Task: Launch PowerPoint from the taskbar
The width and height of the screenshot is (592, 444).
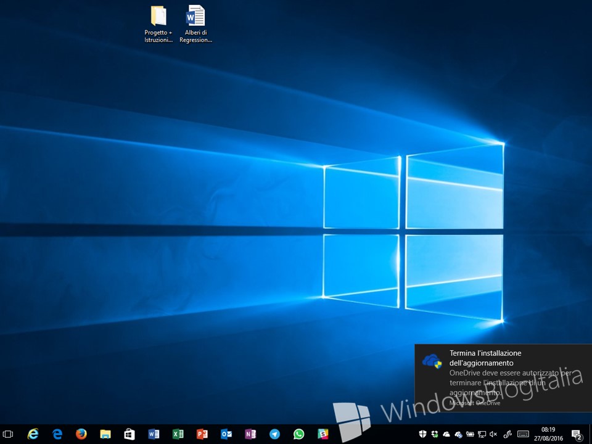Action: pyautogui.click(x=202, y=434)
